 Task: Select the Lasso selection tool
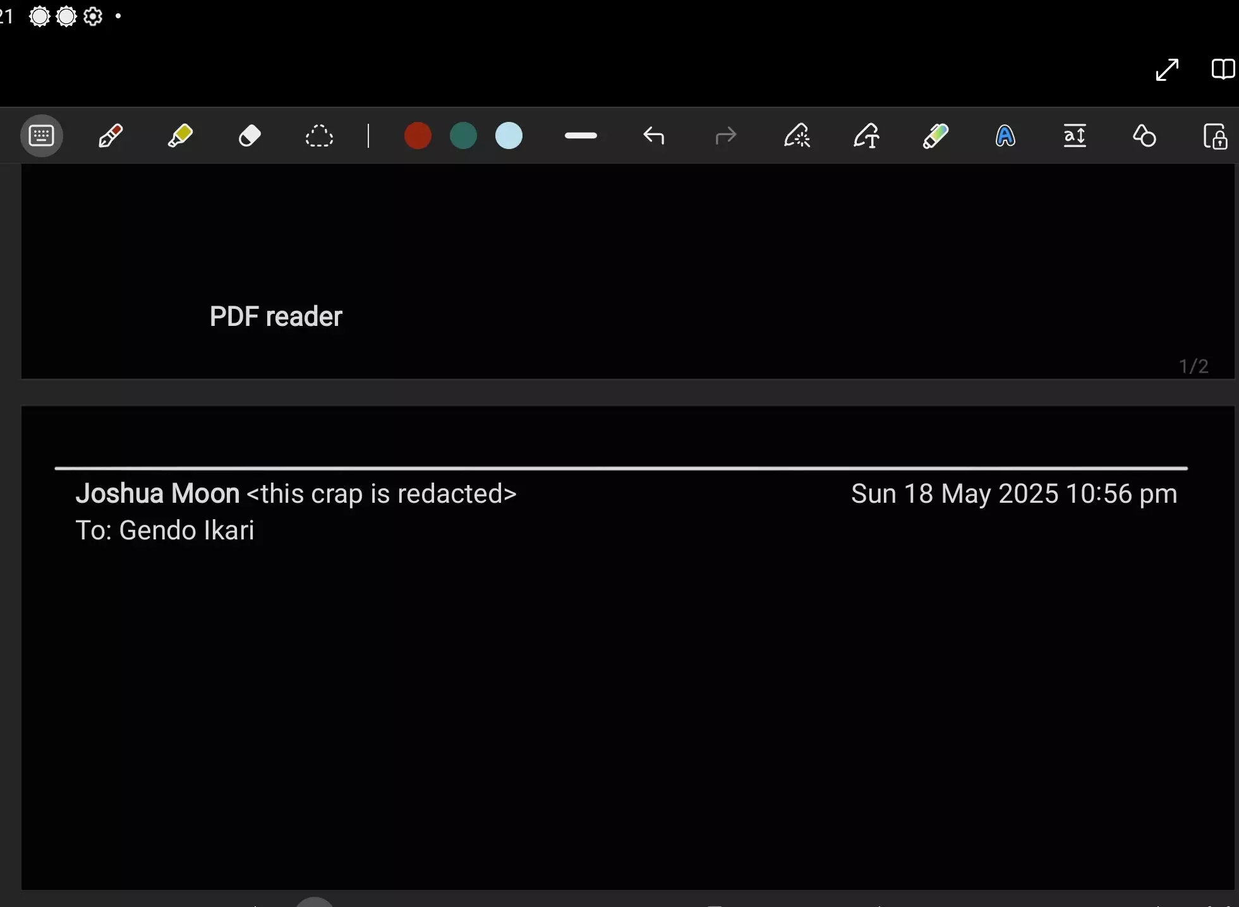pos(319,136)
